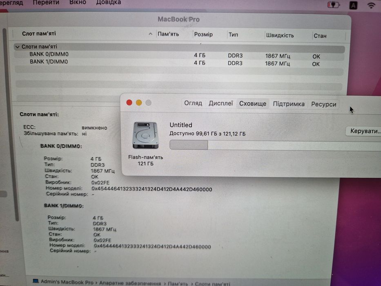Click the computer icon in path bar

(x=36, y=281)
